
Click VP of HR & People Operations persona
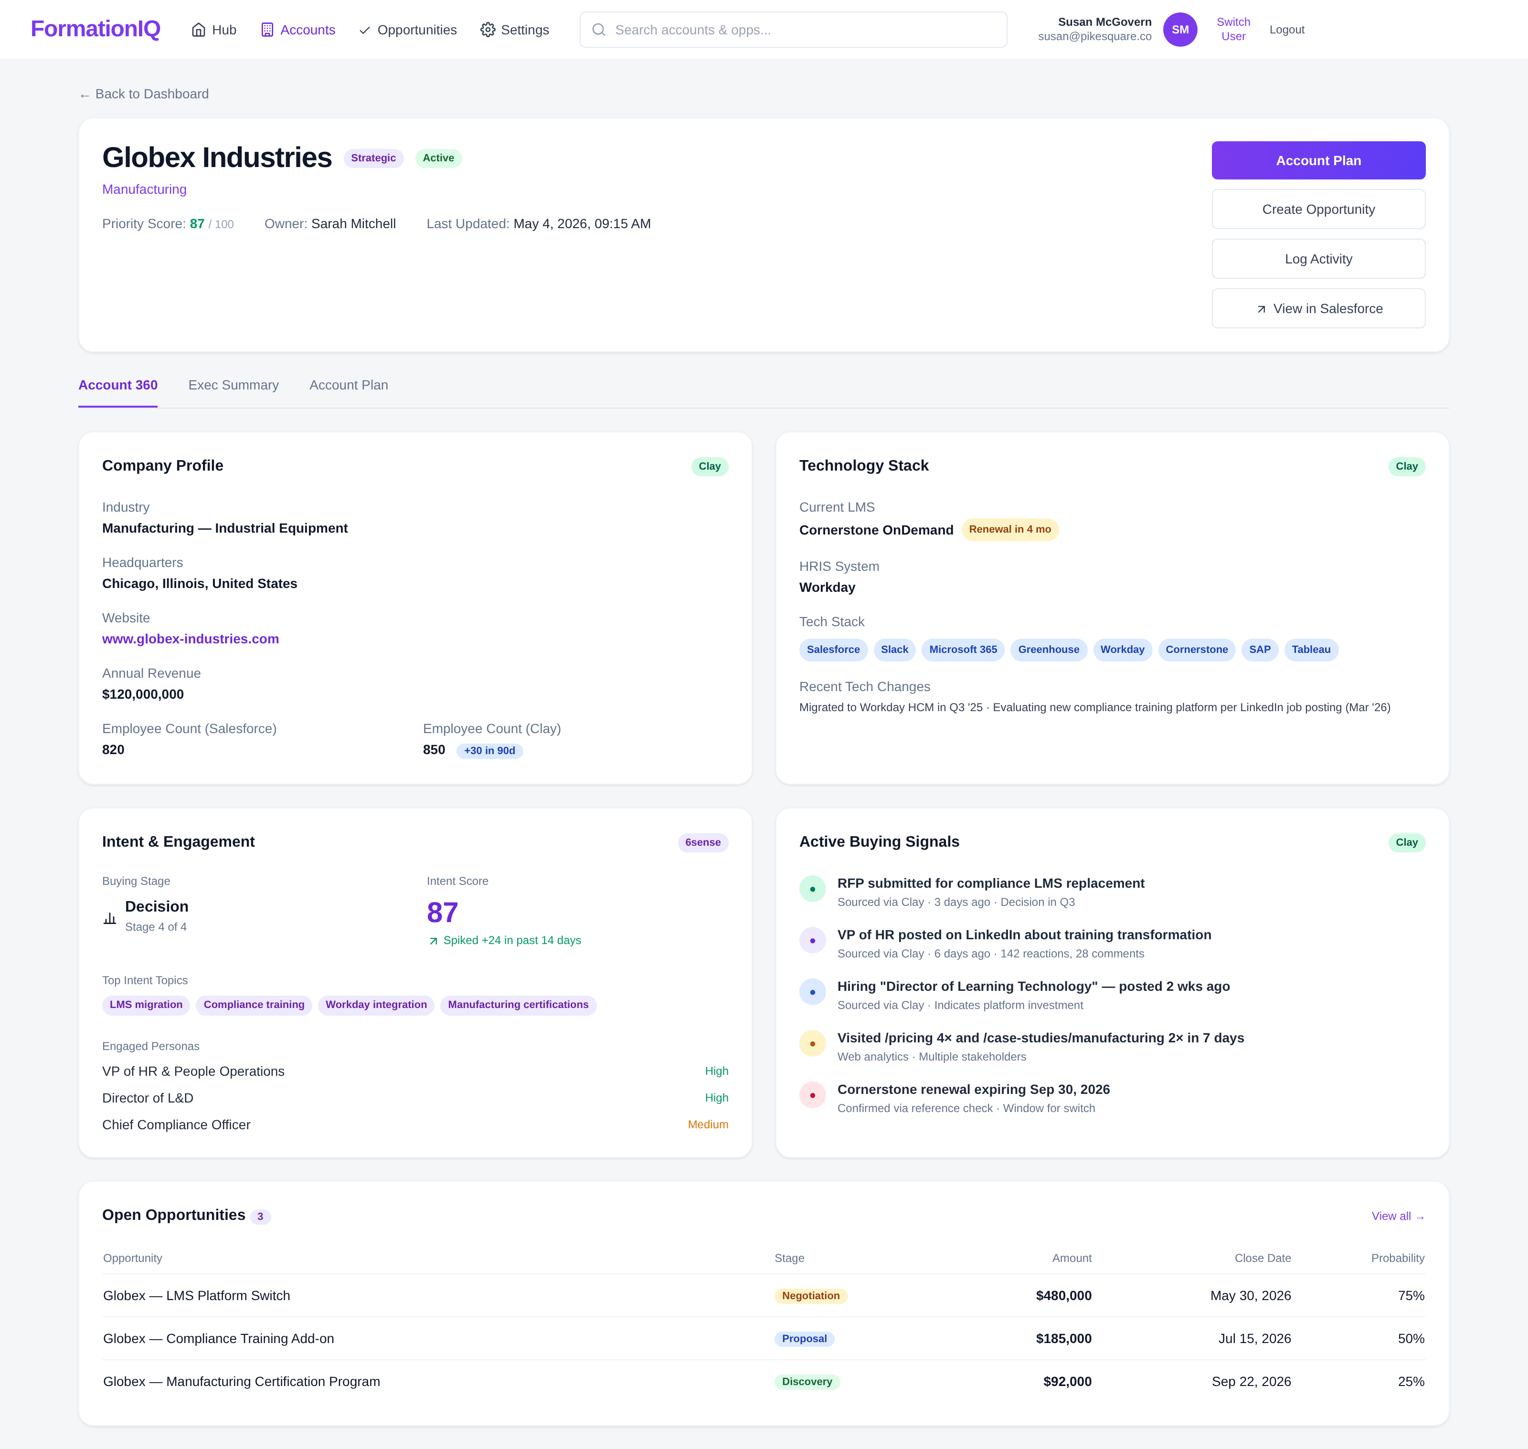point(193,1071)
